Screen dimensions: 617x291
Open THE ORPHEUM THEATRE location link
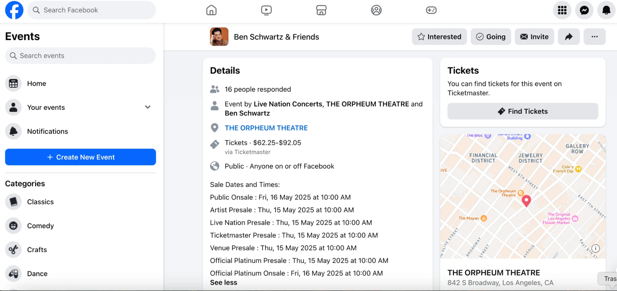click(x=266, y=128)
